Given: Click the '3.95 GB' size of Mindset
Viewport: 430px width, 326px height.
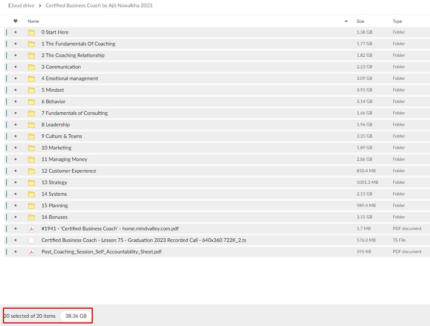Looking at the screenshot, I should (x=364, y=90).
